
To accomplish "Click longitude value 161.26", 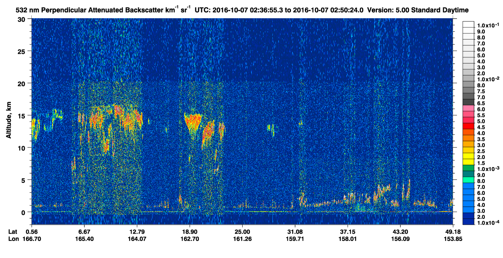I will pos(242,239).
